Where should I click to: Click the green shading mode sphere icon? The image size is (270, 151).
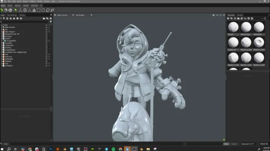tap(1, 10)
